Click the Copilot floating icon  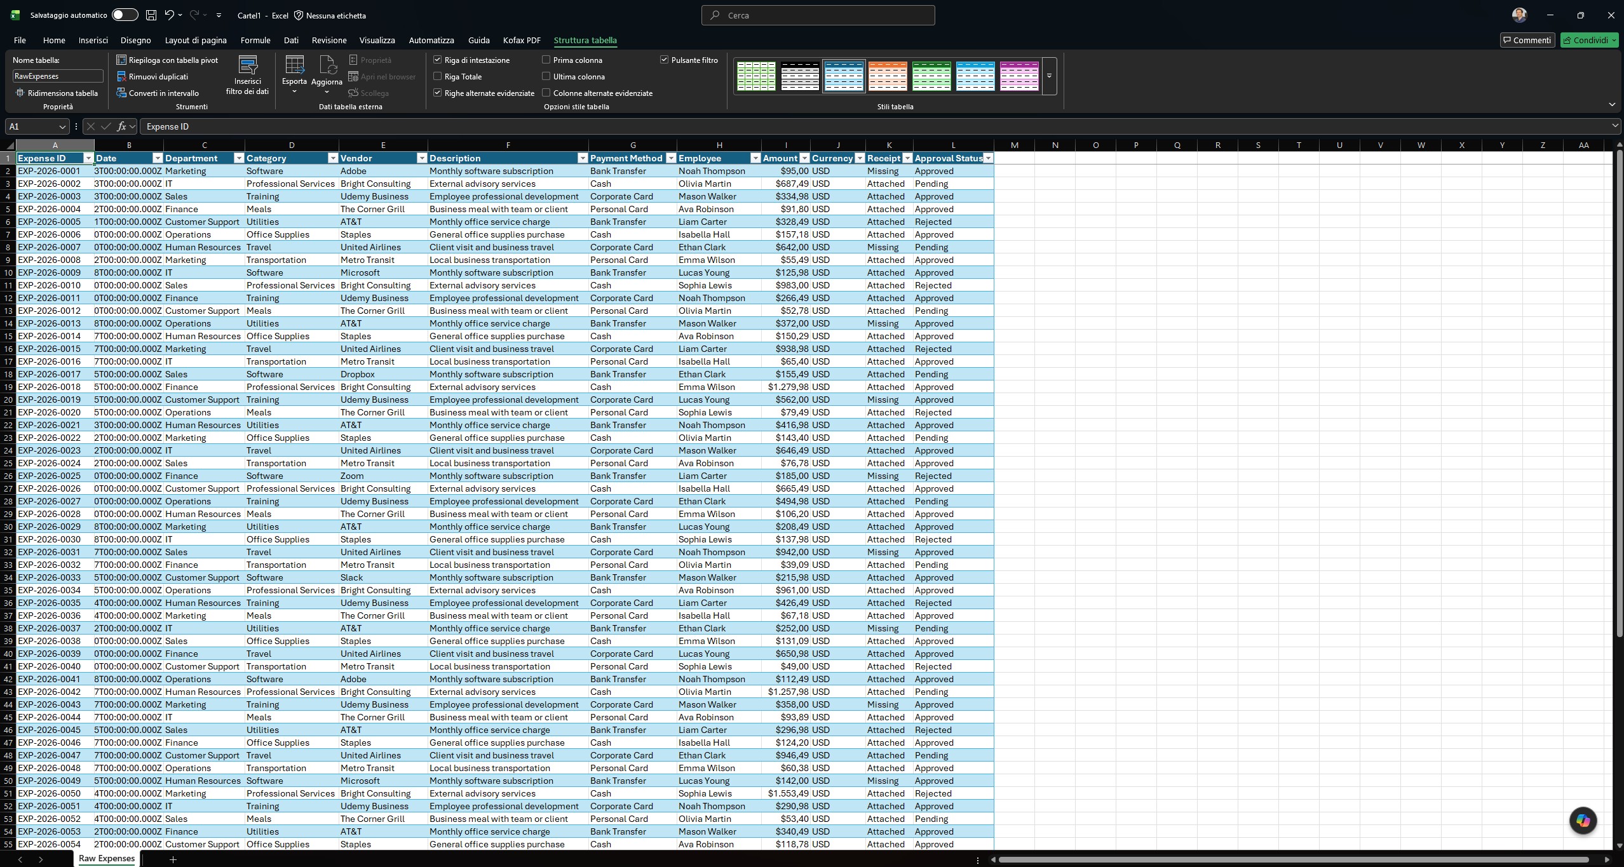pyautogui.click(x=1583, y=821)
